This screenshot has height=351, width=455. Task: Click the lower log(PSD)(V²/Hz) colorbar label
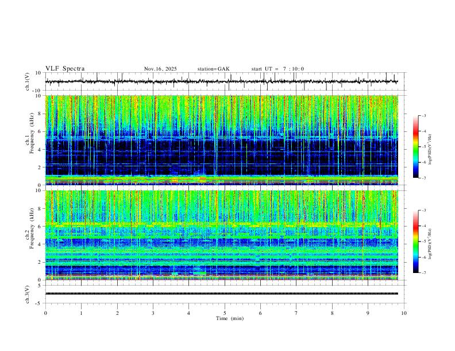(430, 244)
